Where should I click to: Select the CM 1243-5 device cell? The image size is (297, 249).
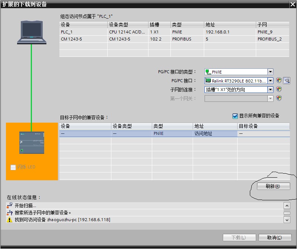(x=83, y=39)
